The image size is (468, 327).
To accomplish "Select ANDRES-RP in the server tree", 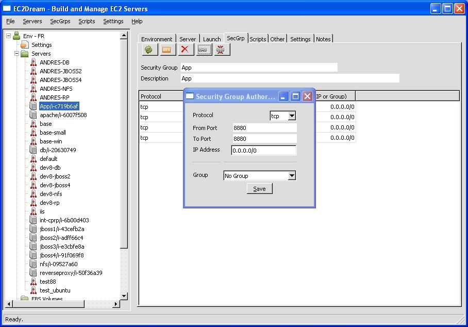I will point(54,97).
